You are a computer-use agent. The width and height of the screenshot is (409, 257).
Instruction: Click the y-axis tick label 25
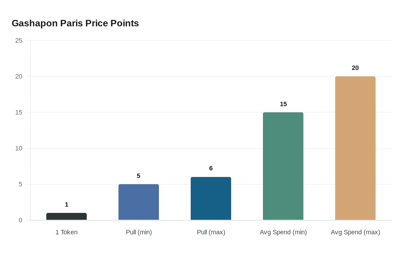click(19, 41)
